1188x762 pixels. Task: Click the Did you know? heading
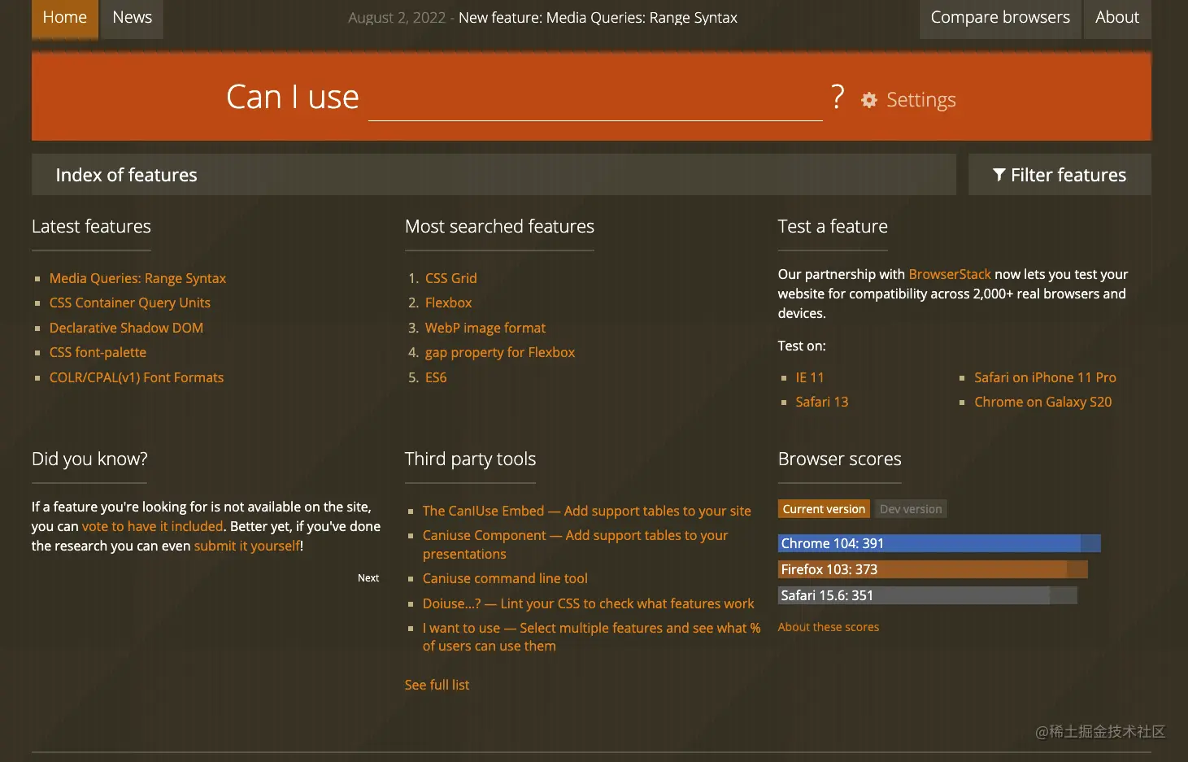click(89, 459)
